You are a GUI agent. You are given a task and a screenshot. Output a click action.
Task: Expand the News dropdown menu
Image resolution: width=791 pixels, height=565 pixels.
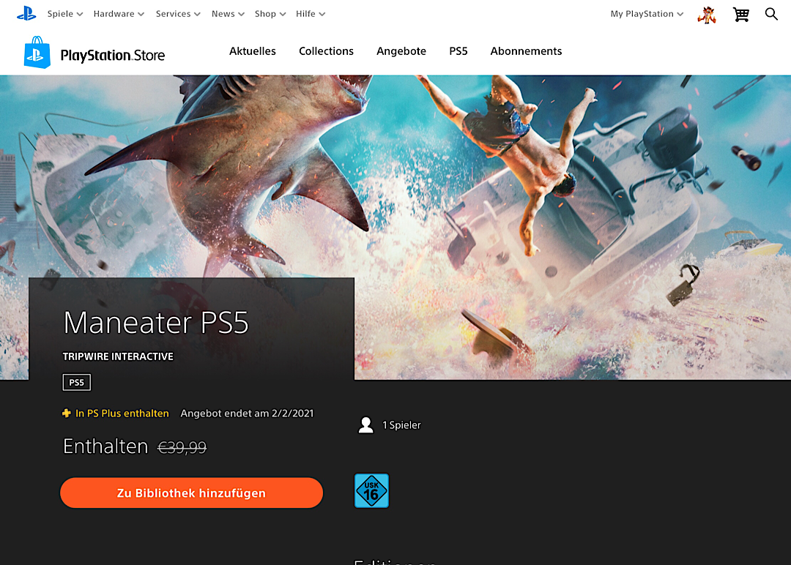[x=228, y=14]
